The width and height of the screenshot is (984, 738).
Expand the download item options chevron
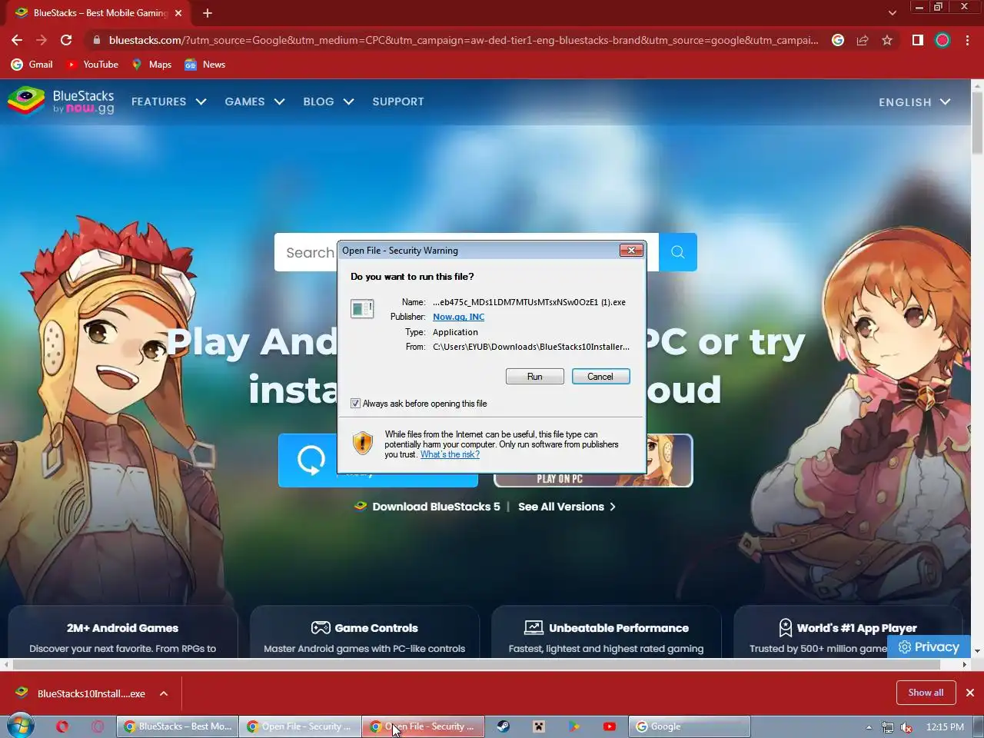pos(164,693)
